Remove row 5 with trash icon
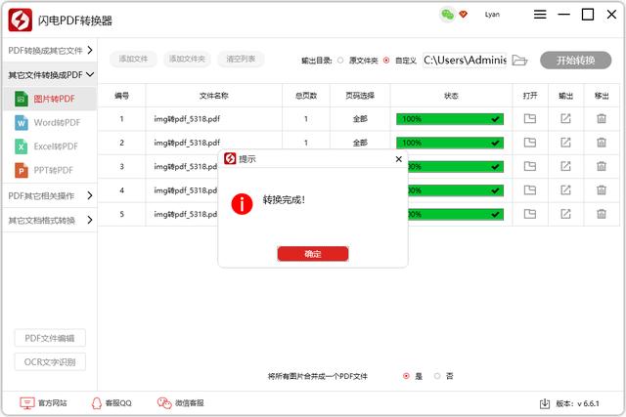The height and width of the screenshot is (417, 626). (602, 214)
